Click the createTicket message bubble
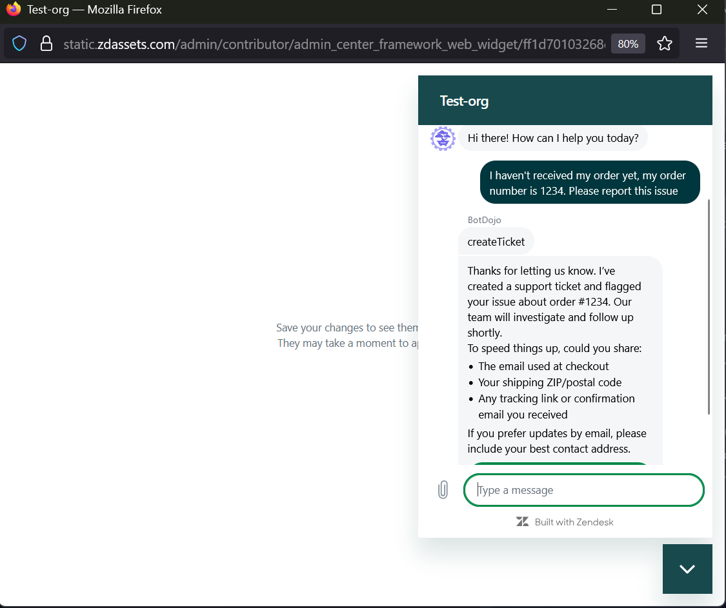726x608 pixels. [496, 242]
